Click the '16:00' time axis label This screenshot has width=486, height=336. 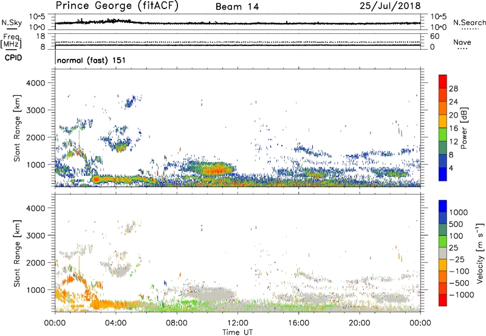coord(298,323)
